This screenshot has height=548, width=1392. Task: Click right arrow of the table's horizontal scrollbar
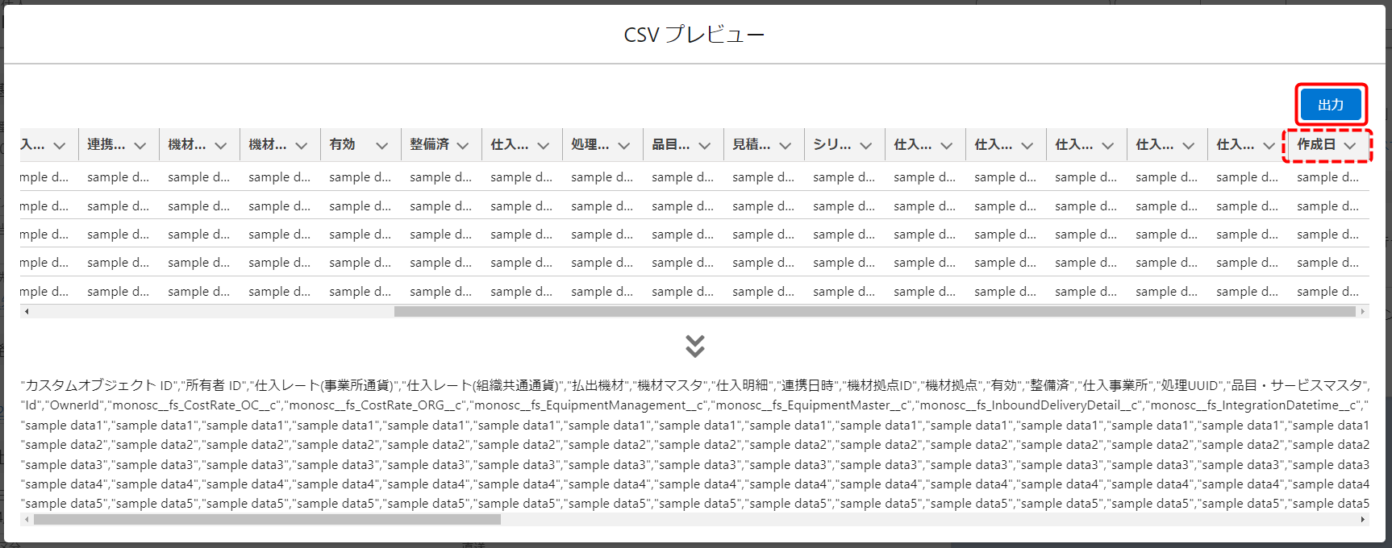pos(1363,311)
